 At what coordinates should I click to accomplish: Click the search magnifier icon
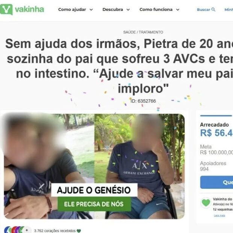tap(213, 9)
